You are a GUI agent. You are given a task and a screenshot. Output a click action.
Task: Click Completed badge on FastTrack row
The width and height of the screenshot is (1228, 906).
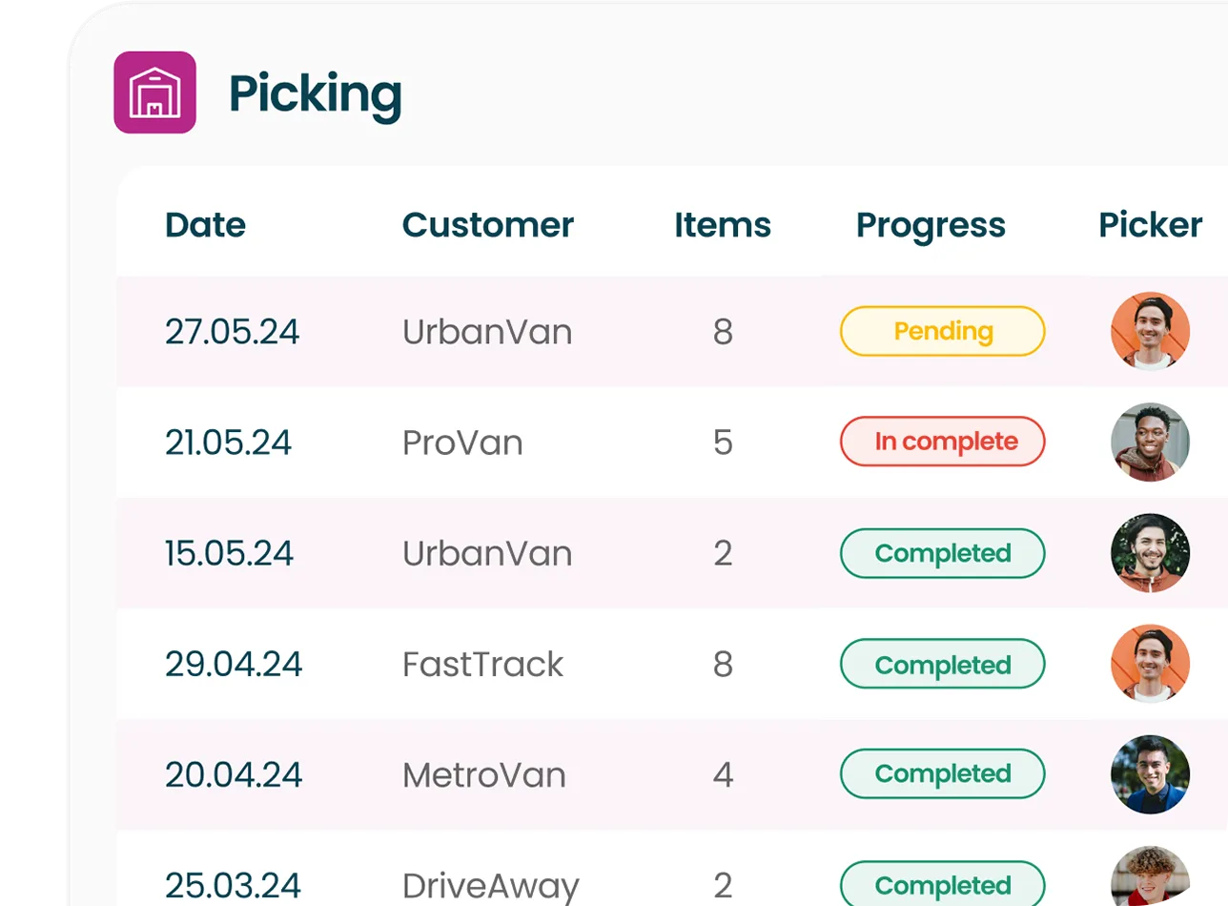coord(943,664)
